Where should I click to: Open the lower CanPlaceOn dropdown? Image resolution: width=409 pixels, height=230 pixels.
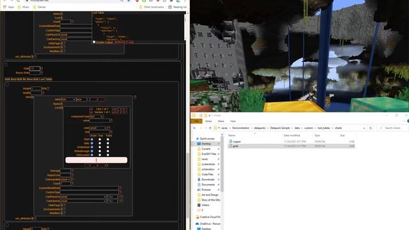coord(83,197)
